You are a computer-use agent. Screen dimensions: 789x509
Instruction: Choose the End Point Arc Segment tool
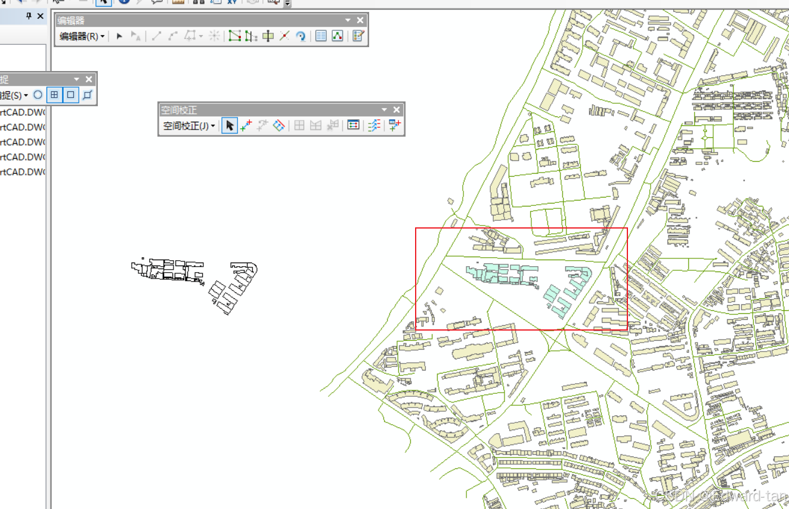[173, 36]
